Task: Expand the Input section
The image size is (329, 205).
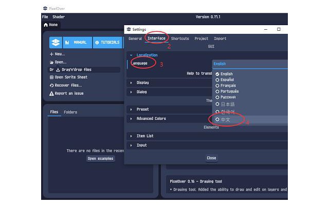Action: point(131,146)
